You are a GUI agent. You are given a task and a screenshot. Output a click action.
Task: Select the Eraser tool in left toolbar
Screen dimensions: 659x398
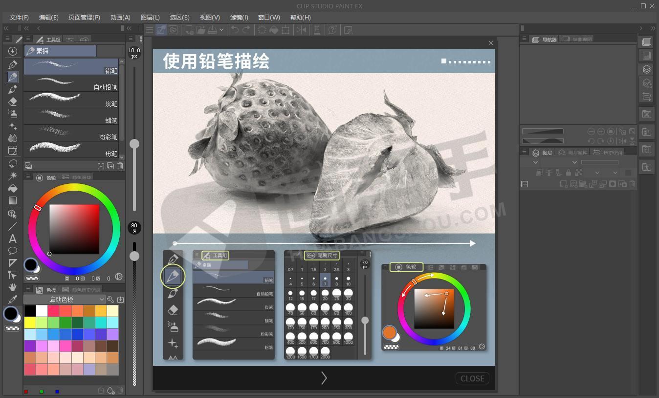pyautogui.click(x=13, y=101)
